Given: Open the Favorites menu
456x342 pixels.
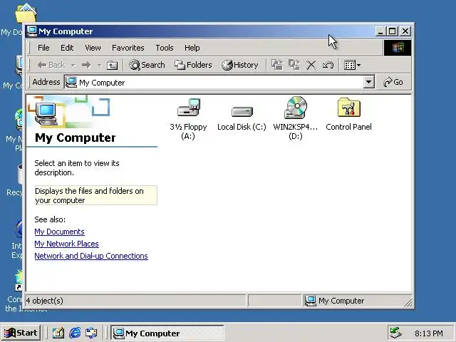Looking at the screenshot, I should coord(128,48).
